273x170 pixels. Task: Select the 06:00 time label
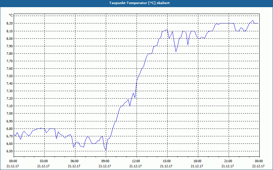(x=75, y=161)
